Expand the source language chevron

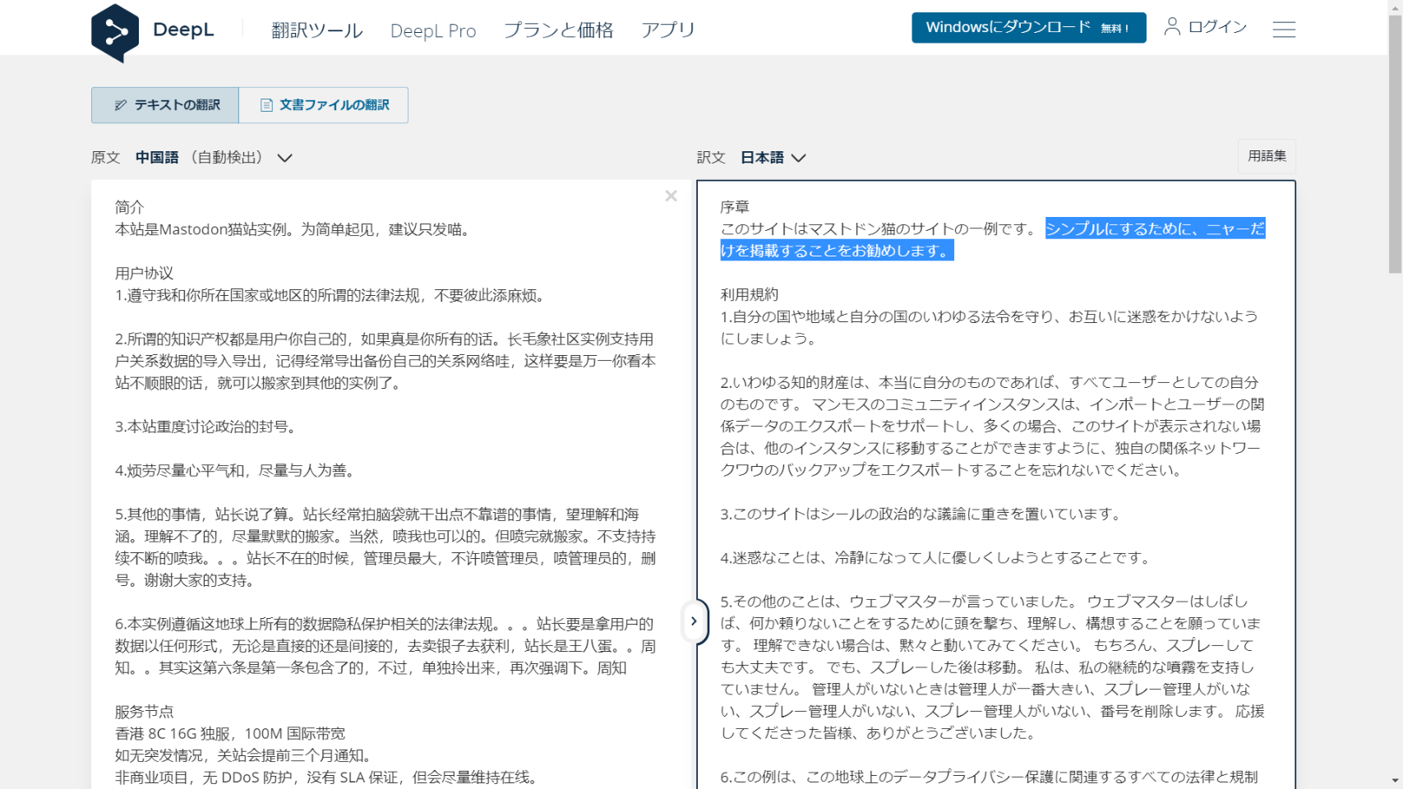pyautogui.click(x=285, y=158)
